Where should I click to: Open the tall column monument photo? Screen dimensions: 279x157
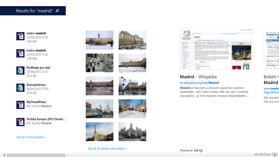(x=99, y=132)
